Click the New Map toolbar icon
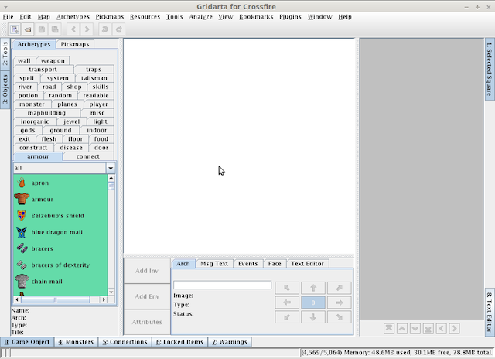 pos(15,29)
